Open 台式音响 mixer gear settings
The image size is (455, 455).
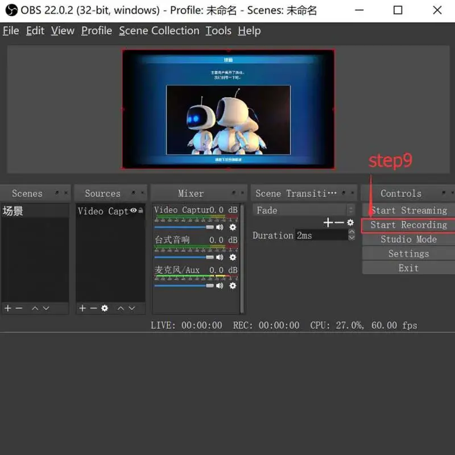click(x=233, y=257)
